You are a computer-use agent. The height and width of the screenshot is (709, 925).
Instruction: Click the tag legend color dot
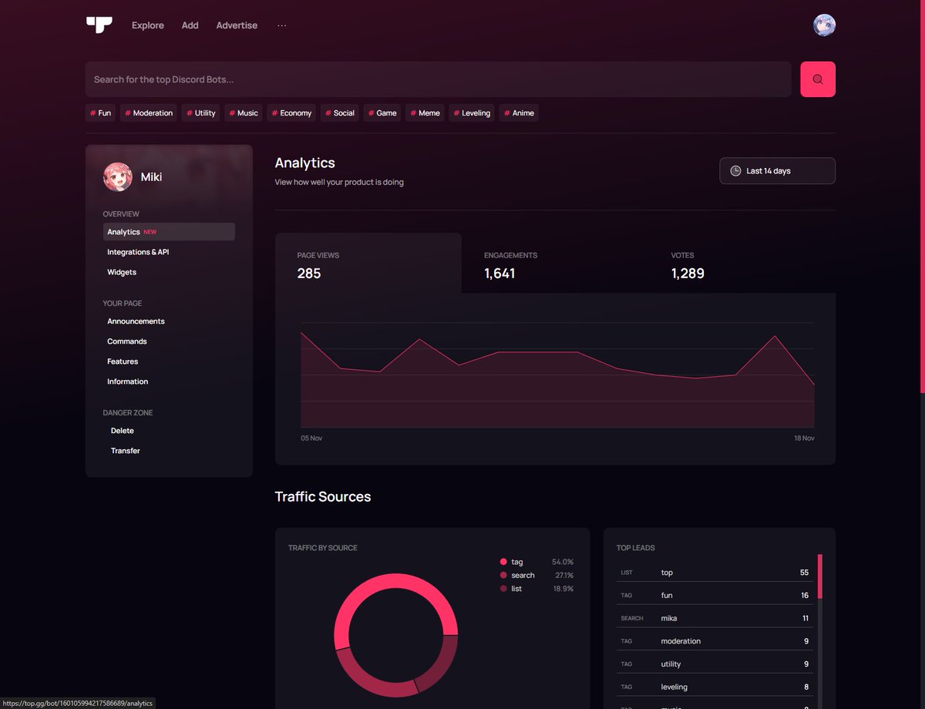coord(503,562)
